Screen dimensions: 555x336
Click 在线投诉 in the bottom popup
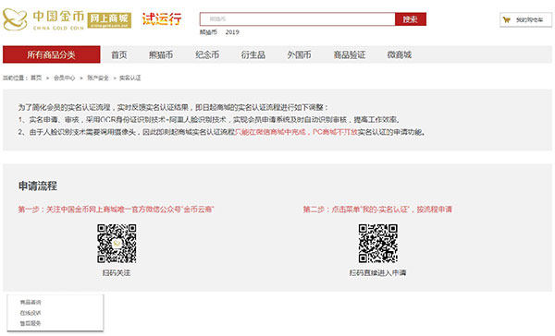(31, 313)
